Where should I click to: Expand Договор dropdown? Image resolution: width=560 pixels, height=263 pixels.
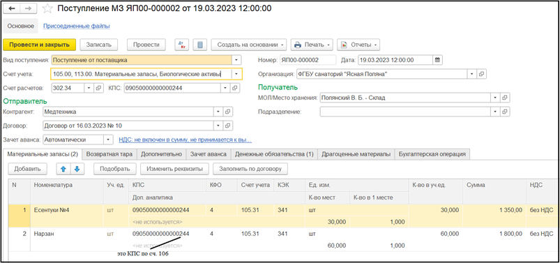coord(218,126)
